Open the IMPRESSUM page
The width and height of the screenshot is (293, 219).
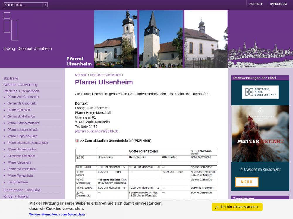click(278, 4)
